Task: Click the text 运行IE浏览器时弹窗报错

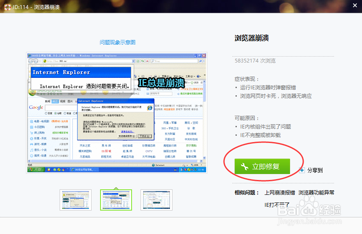Action: pos(268,88)
